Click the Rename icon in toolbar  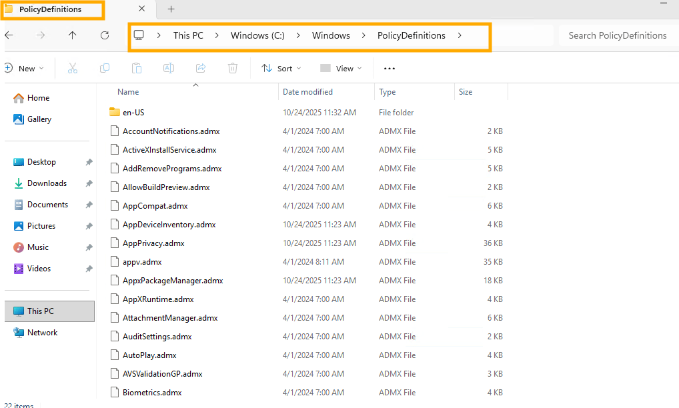coord(169,68)
